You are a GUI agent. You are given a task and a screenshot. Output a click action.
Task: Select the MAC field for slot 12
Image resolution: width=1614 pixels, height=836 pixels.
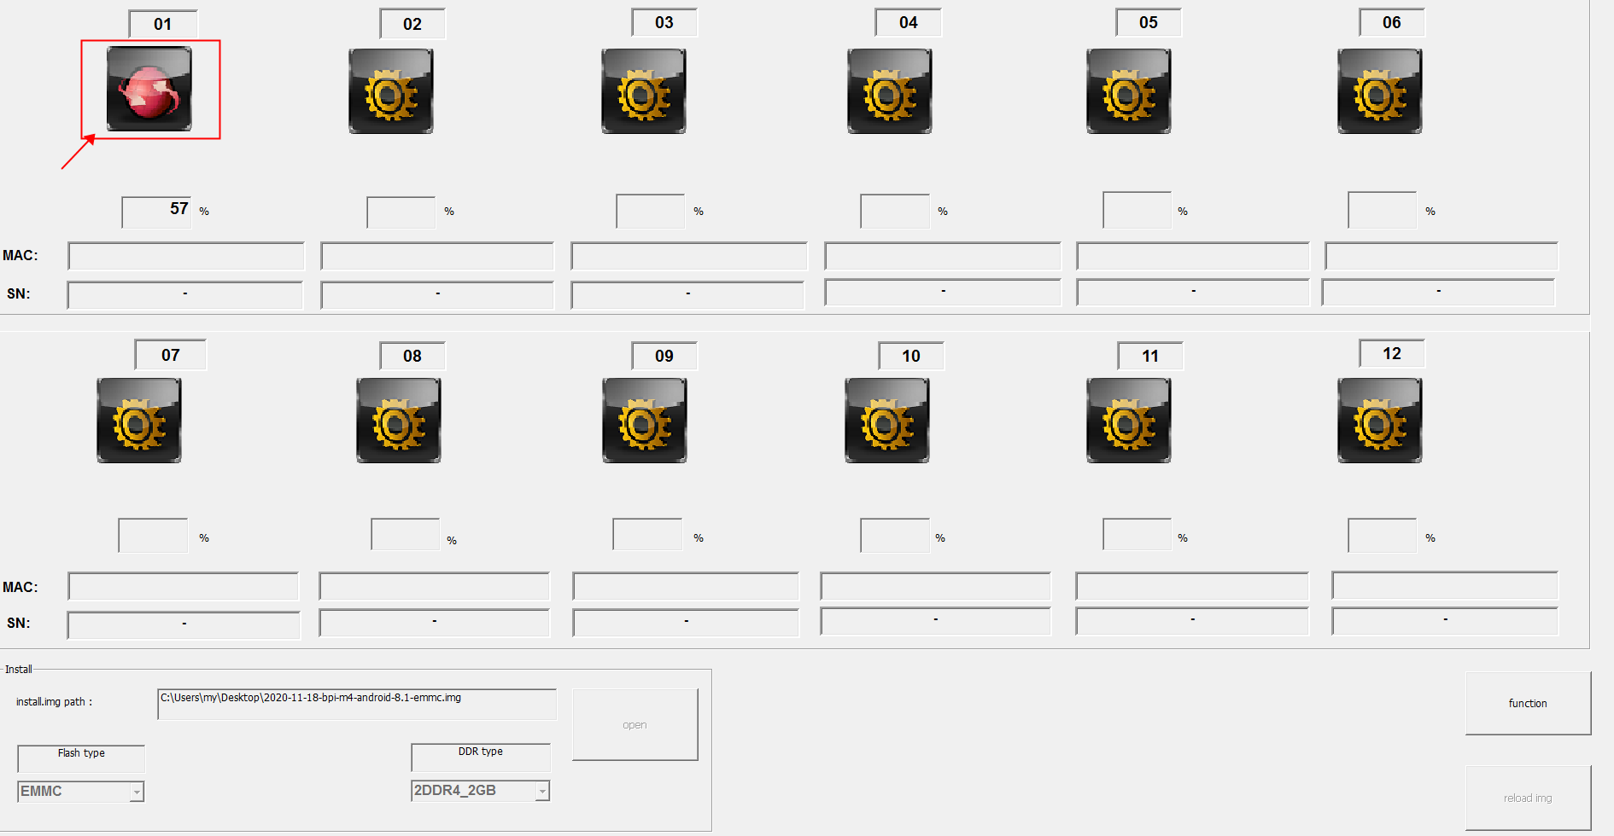1444,586
